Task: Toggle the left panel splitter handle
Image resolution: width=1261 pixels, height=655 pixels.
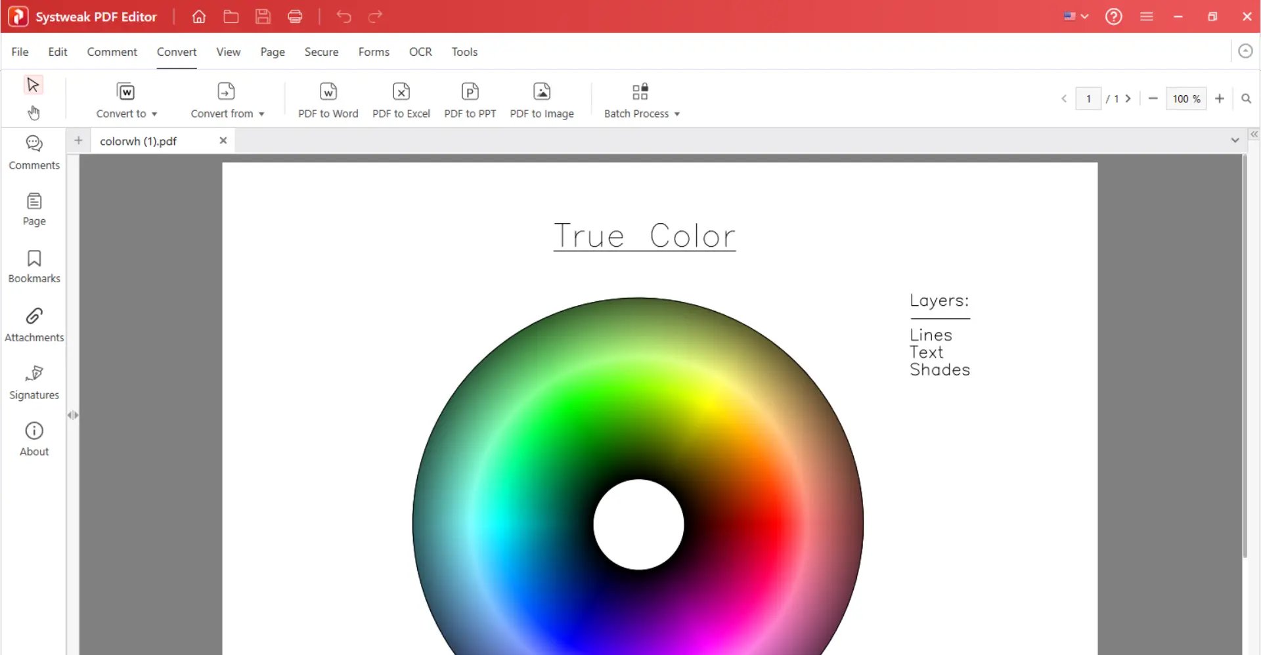Action: click(73, 415)
